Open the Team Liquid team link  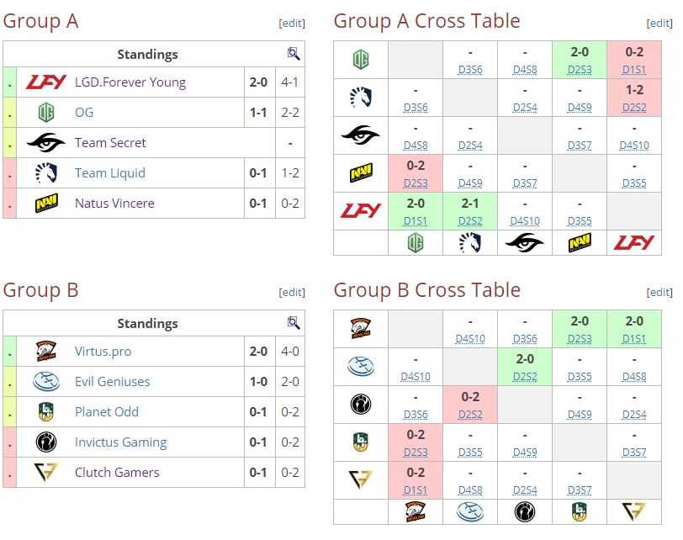109,173
